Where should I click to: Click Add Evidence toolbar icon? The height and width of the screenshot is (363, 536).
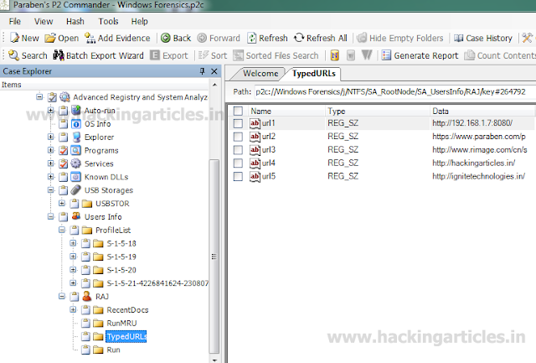point(90,38)
